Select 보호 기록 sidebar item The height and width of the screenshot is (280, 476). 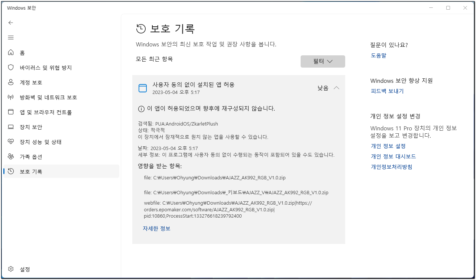[x=31, y=172]
